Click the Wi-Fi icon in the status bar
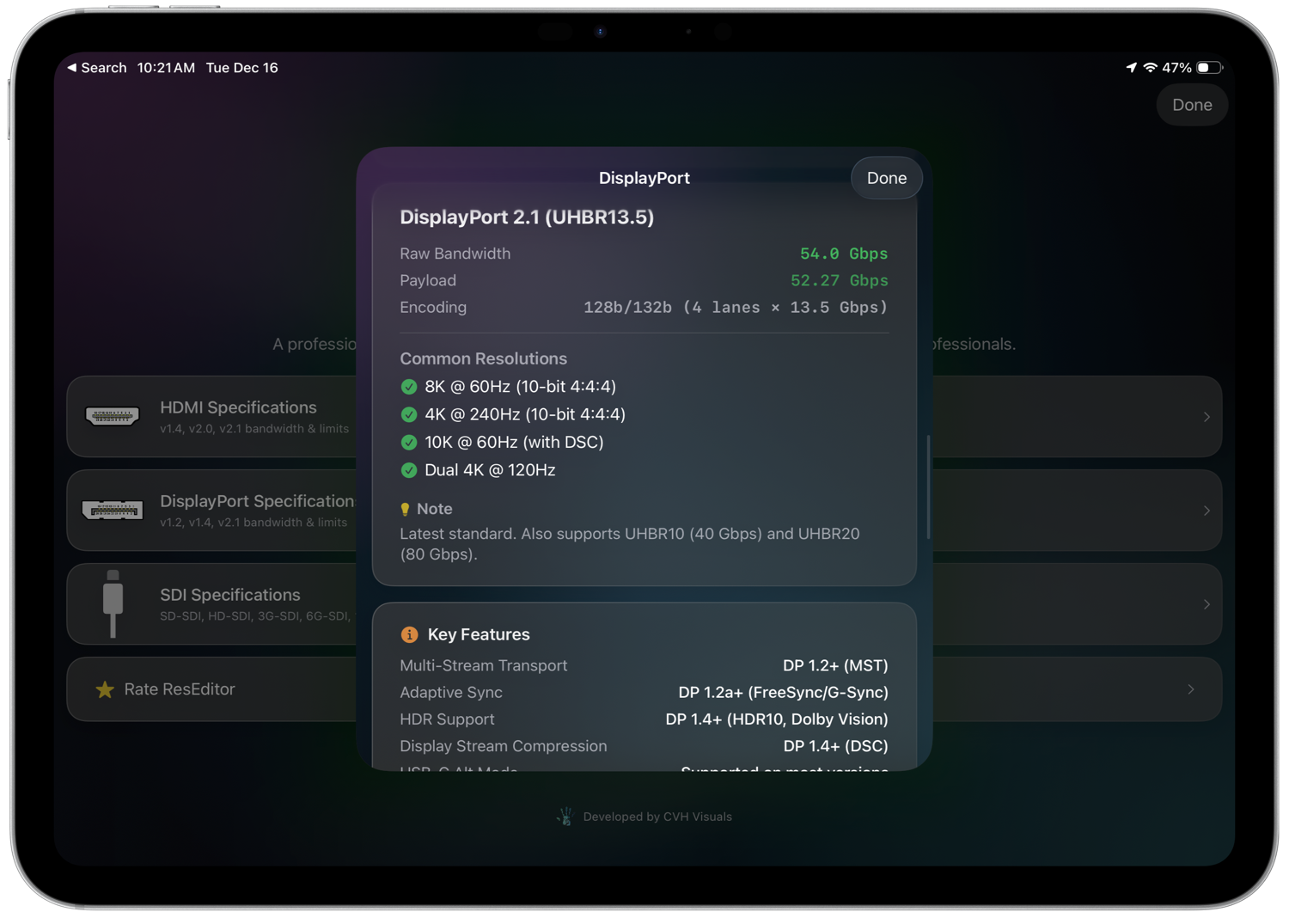 (1150, 67)
